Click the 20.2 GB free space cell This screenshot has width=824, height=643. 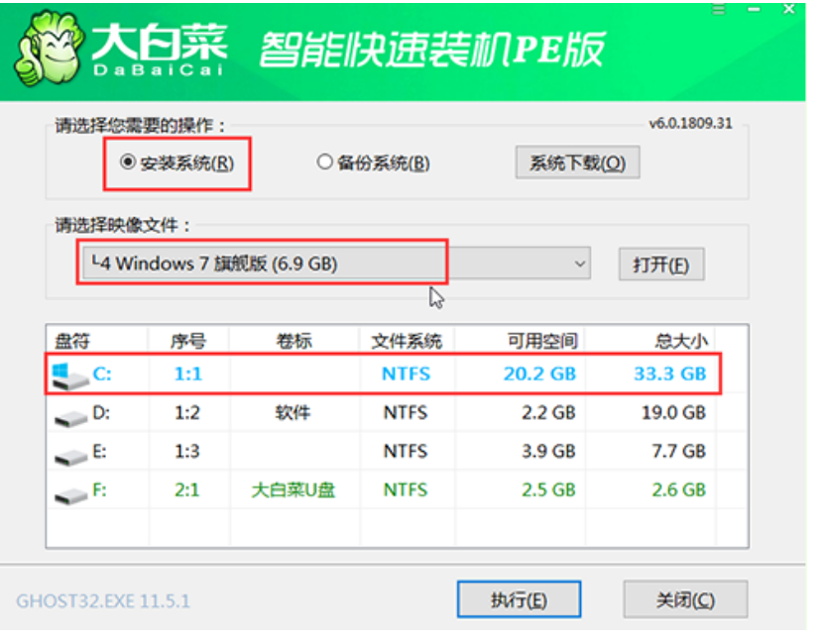pyautogui.click(x=539, y=374)
